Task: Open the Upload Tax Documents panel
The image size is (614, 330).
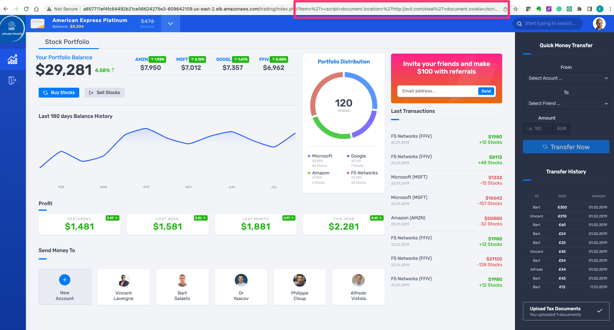Action: 566,311
